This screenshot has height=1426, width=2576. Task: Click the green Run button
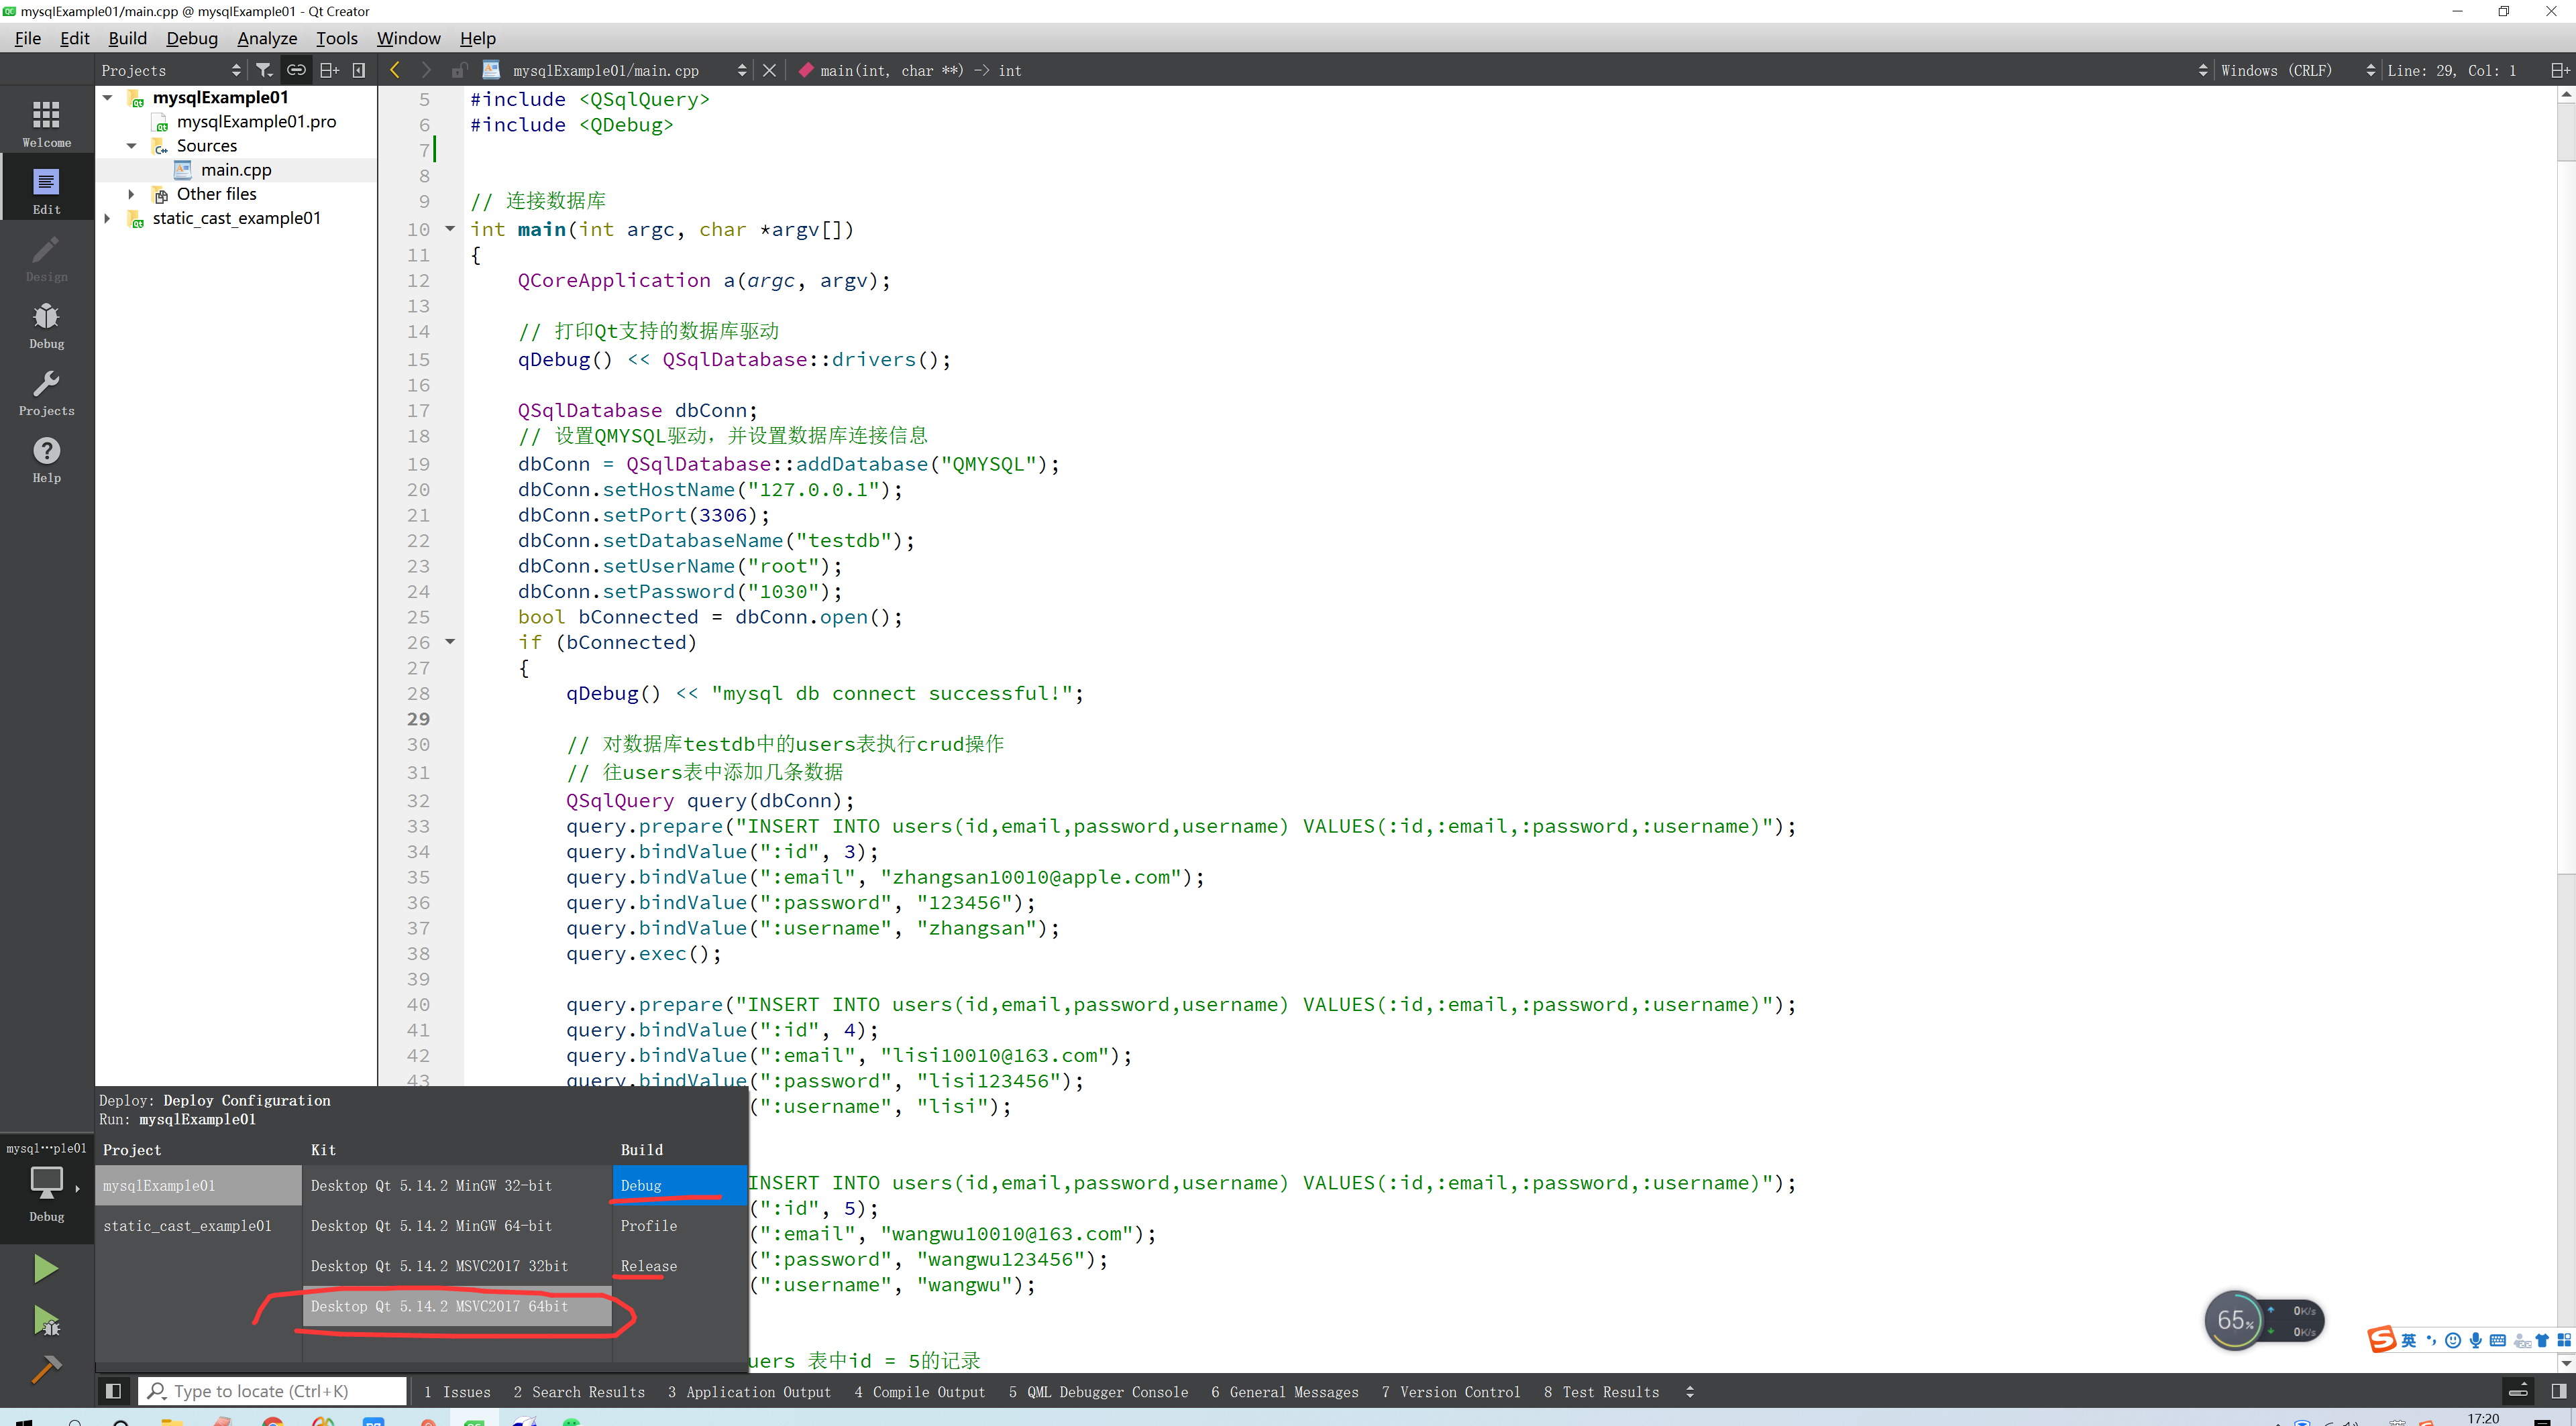pyautogui.click(x=46, y=1269)
